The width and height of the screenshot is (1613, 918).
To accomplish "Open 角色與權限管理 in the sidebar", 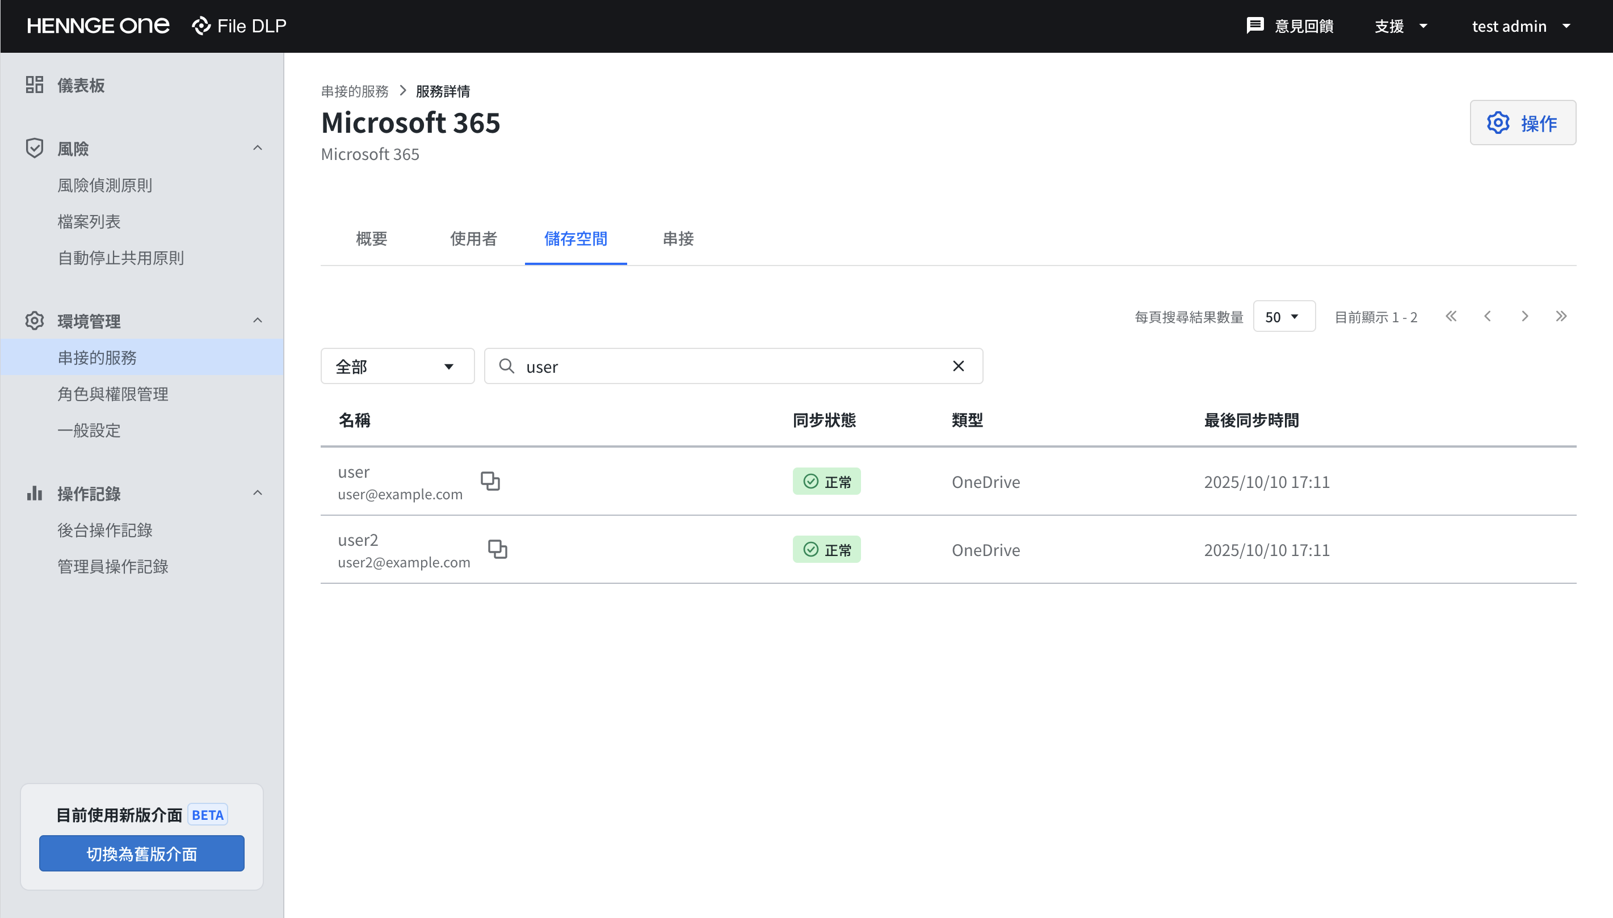I will click(x=113, y=394).
